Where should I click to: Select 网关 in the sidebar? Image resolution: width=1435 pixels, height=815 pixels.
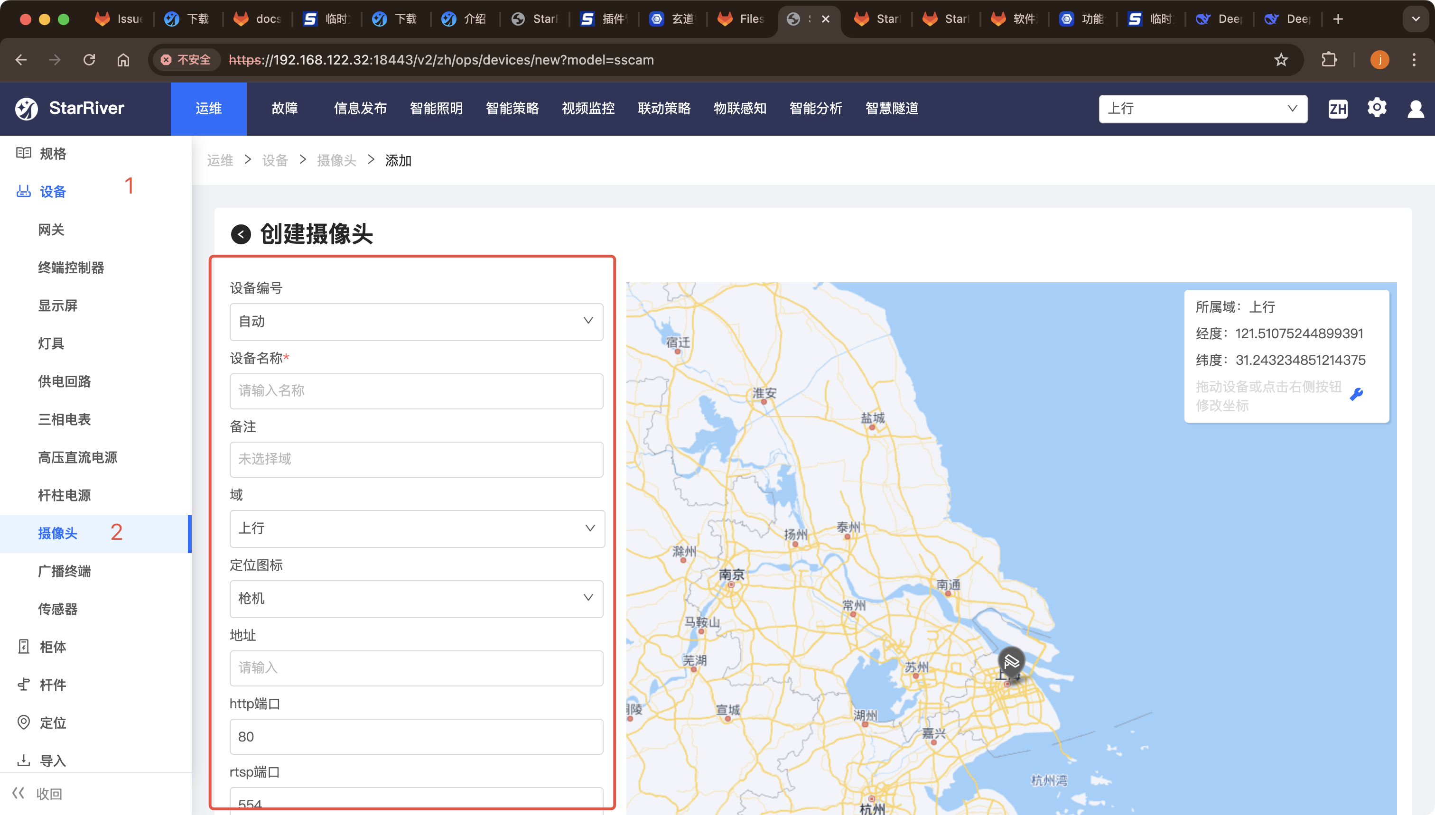pos(51,230)
